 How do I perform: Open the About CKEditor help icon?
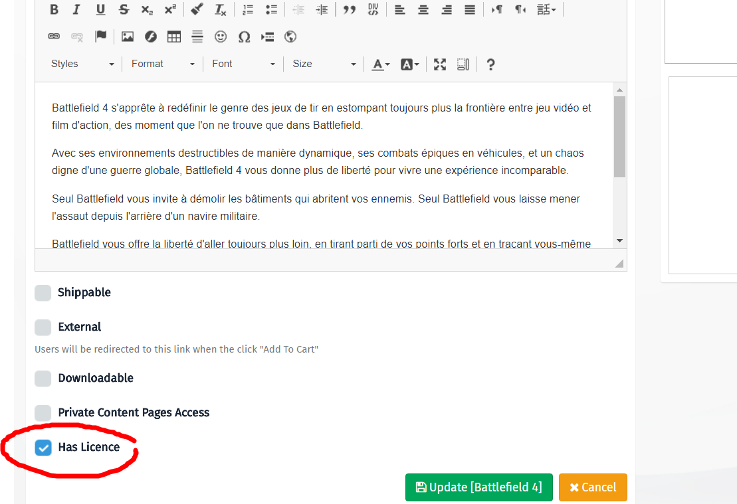[x=490, y=64]
